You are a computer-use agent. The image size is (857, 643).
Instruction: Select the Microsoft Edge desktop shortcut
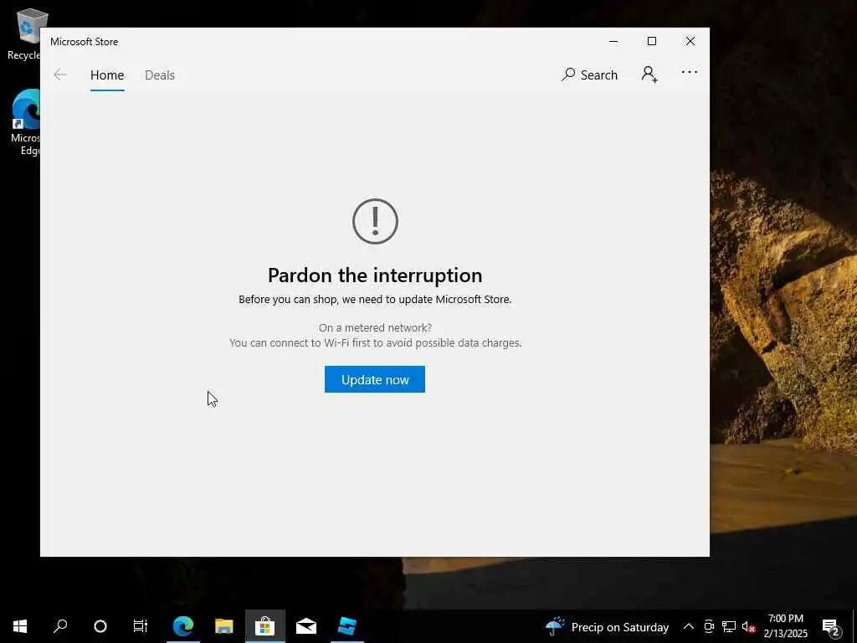tap(26, 122)
